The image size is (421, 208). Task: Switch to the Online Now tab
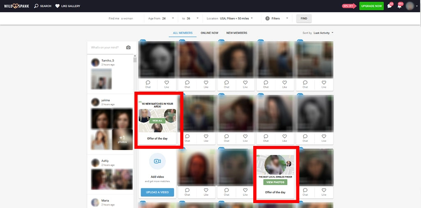pos(209,33)
